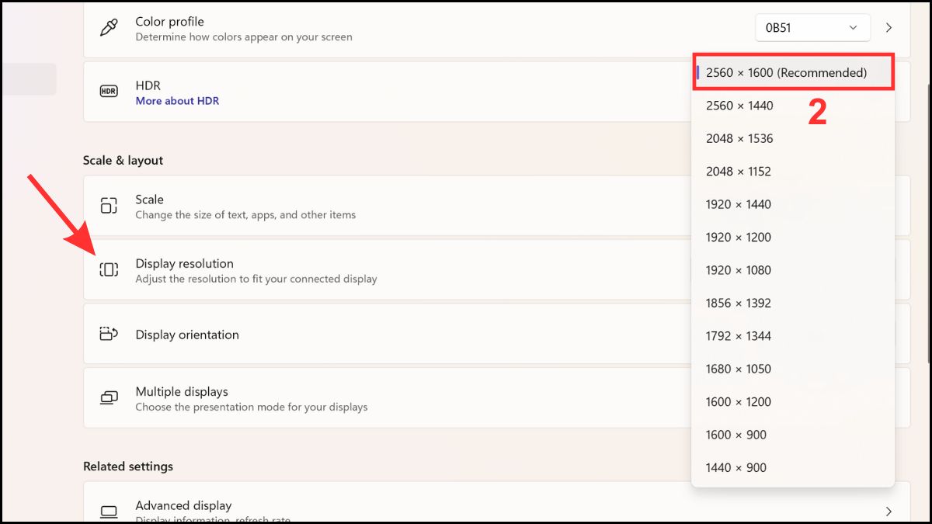Select 2560 × 1600 (Recommended) resolution
932x524 pixels.
[x=786, y=73]
